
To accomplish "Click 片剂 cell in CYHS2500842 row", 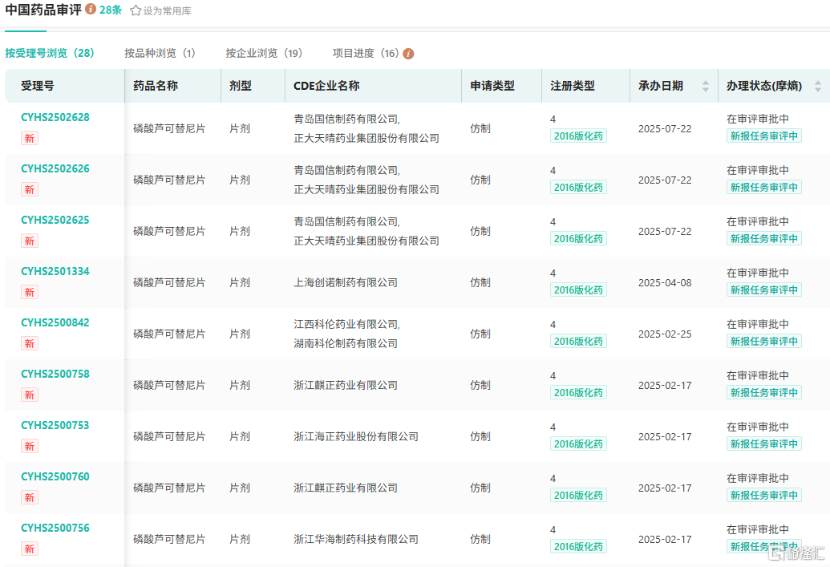I will click(x=240, y=334).
